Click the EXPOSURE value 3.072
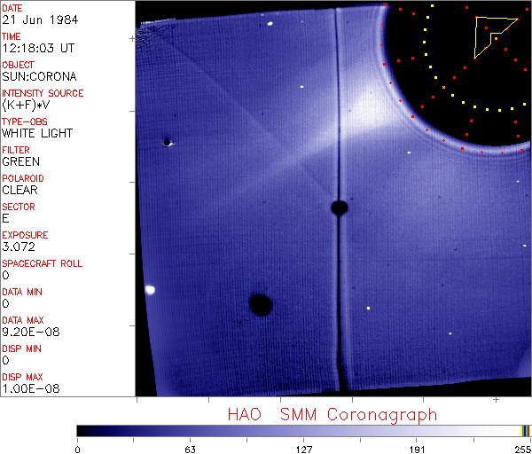The image size is (532, 454). [20, 247]
